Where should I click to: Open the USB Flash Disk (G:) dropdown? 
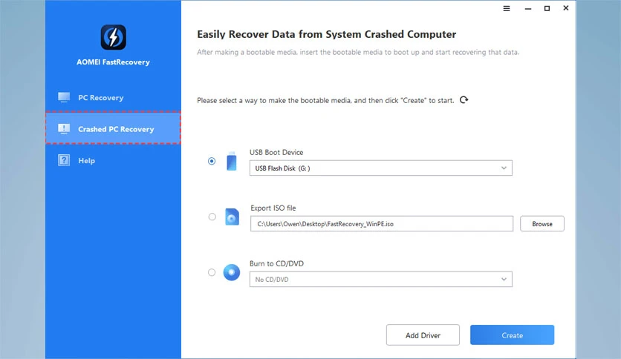(380, 168)
